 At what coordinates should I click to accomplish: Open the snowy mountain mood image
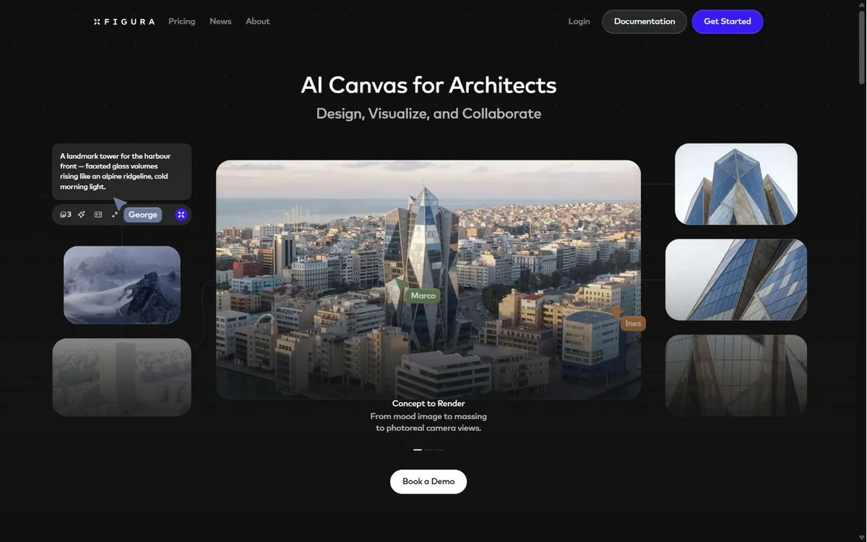pos(122,285)
